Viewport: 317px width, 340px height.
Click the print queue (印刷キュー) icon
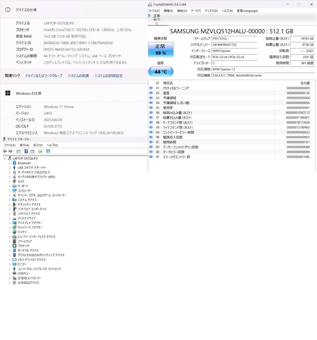pos(14,273)
